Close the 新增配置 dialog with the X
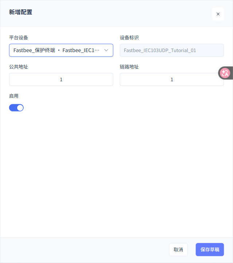The image size is (233, 263). [x=218, y=14]
